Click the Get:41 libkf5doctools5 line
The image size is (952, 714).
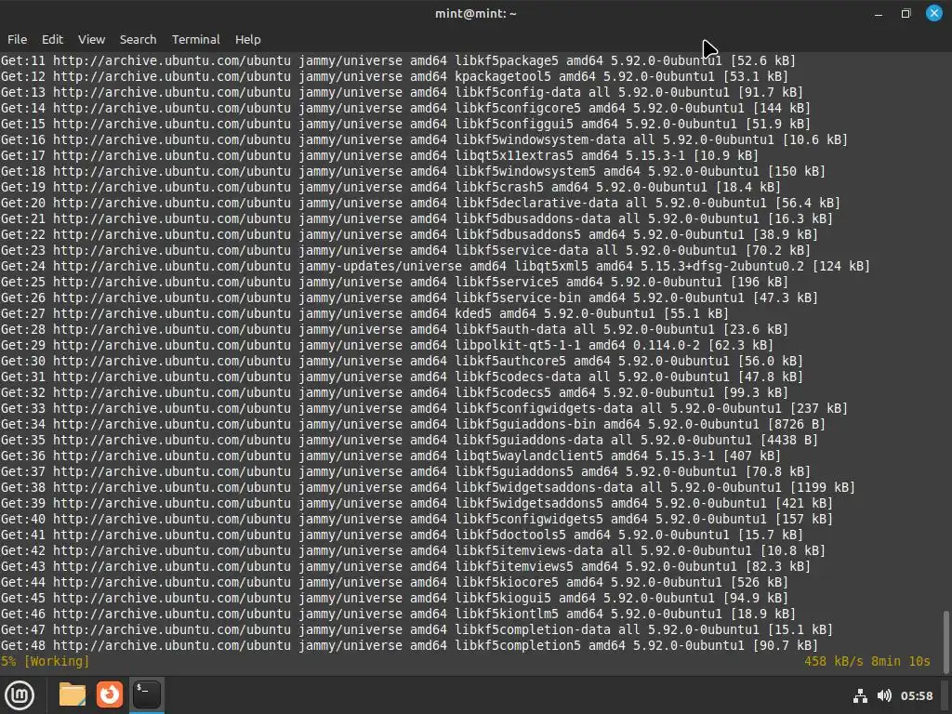(x=402, y=535)
